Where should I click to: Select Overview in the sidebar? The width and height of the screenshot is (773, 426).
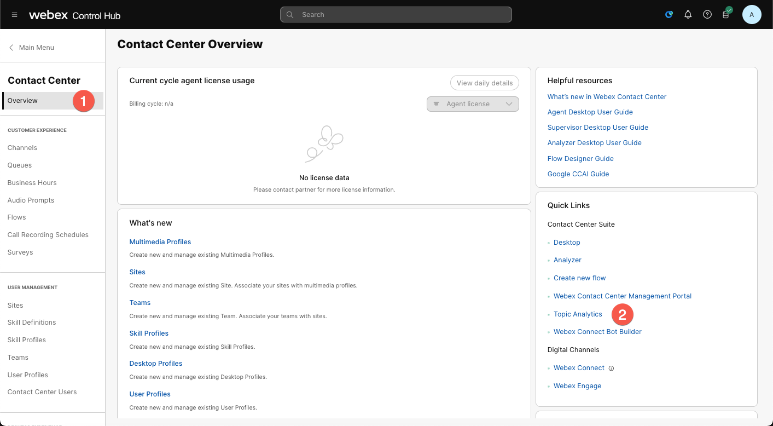pos(23,101)
